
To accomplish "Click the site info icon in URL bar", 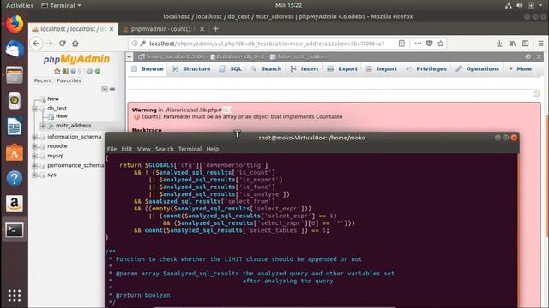I will click(135, 44).
